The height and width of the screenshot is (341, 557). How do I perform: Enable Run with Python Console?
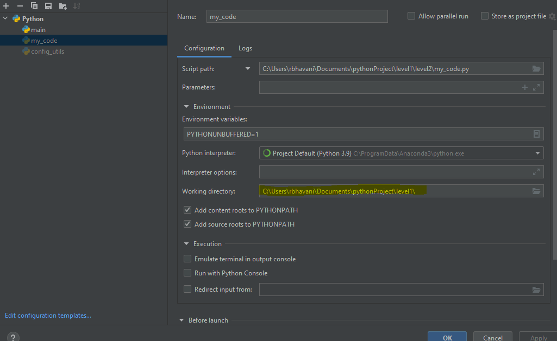[x=187, y=273]
